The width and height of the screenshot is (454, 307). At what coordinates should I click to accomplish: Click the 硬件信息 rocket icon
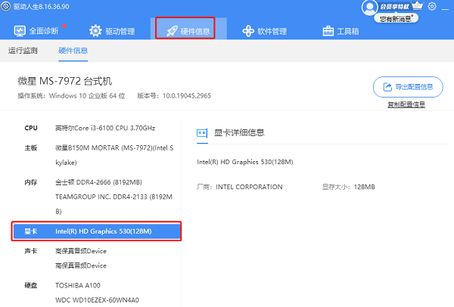[171, 31]
